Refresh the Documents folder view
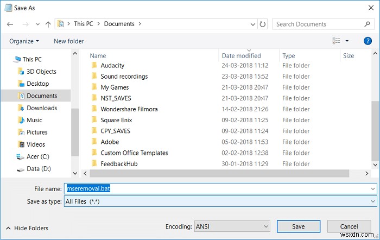380x240 pixels. (262, 24)
